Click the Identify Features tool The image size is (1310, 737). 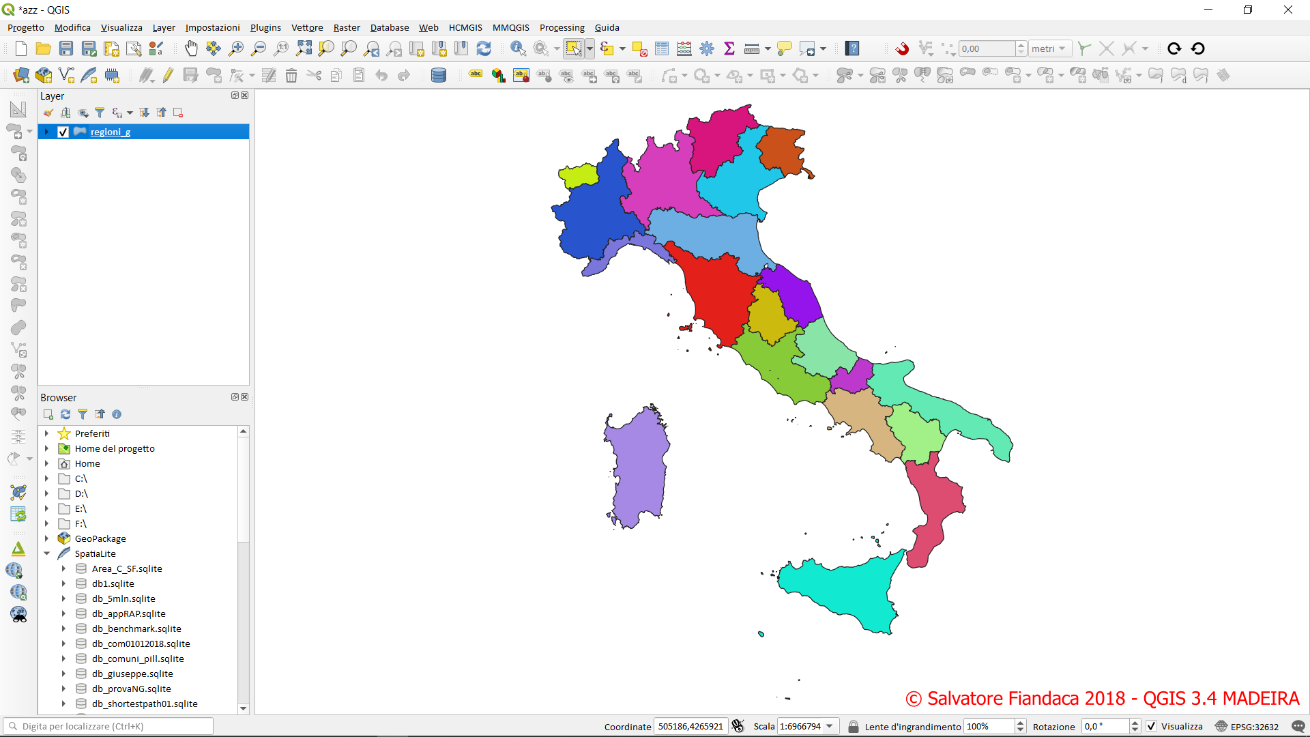pyautogui.click(x=518, y=48)
